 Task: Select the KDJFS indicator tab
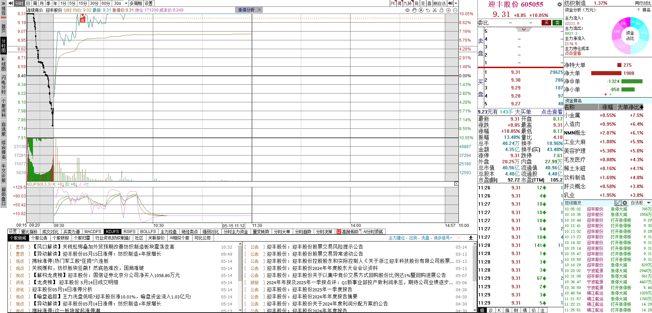(x=112, y=232)
